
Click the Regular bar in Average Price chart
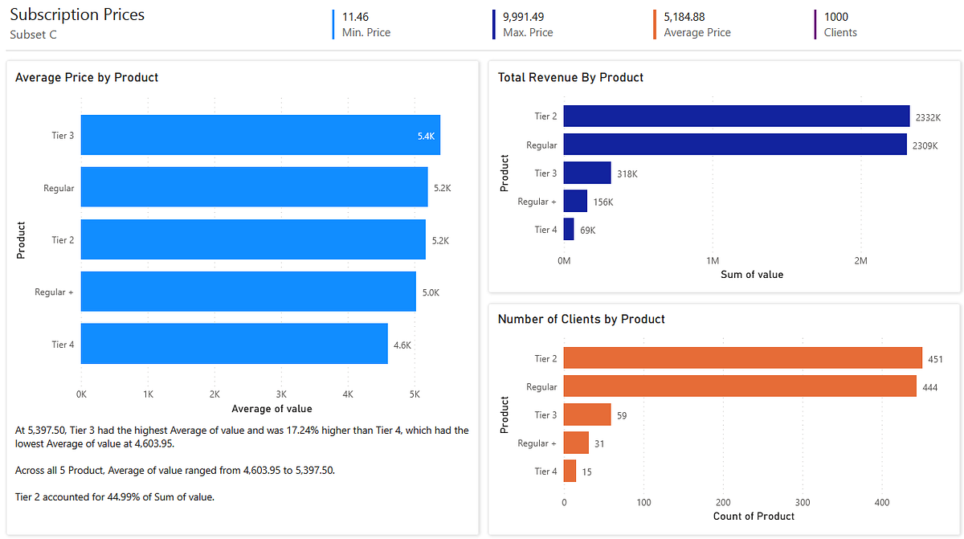coord(253,187)
